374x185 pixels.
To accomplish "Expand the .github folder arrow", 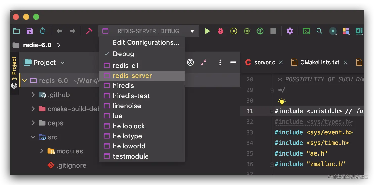I will point(33,95).
